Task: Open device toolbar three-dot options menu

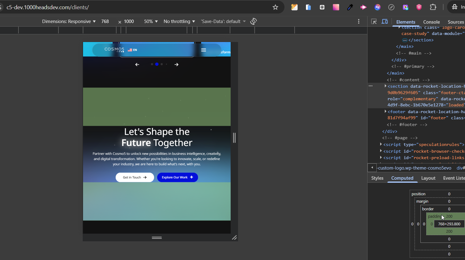Action: (x=359, y=21)
